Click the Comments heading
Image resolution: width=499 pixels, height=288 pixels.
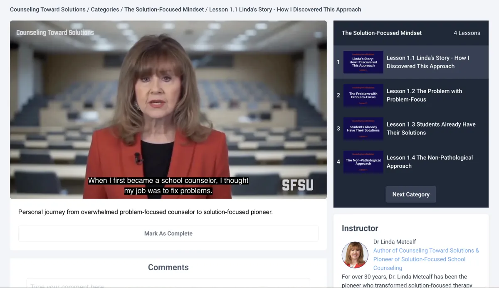tap(168, 268)
